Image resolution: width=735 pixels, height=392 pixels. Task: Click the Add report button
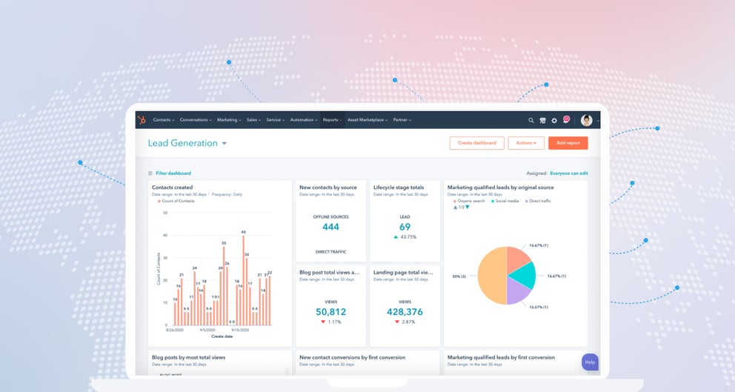pos(568,143)
